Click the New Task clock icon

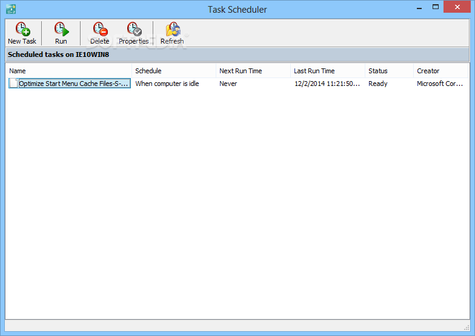tap(23, 29)
